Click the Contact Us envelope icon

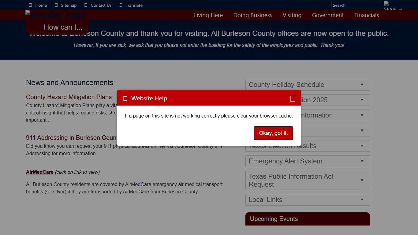click(86, 5)
